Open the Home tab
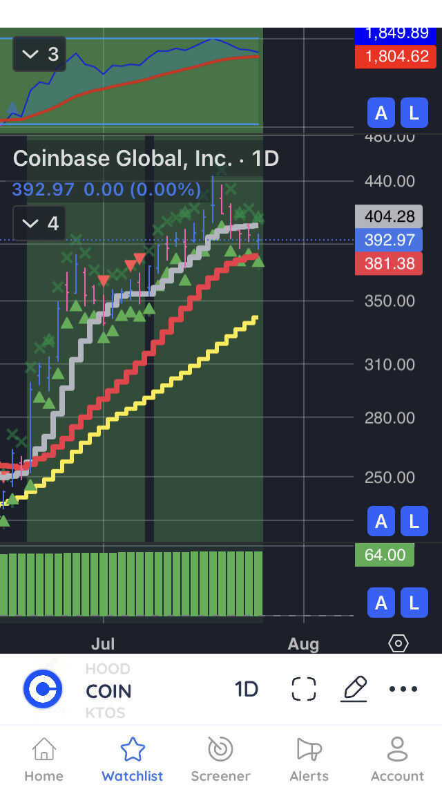Image resolution: width=442 pixels, height=785 pixels. 44,759
